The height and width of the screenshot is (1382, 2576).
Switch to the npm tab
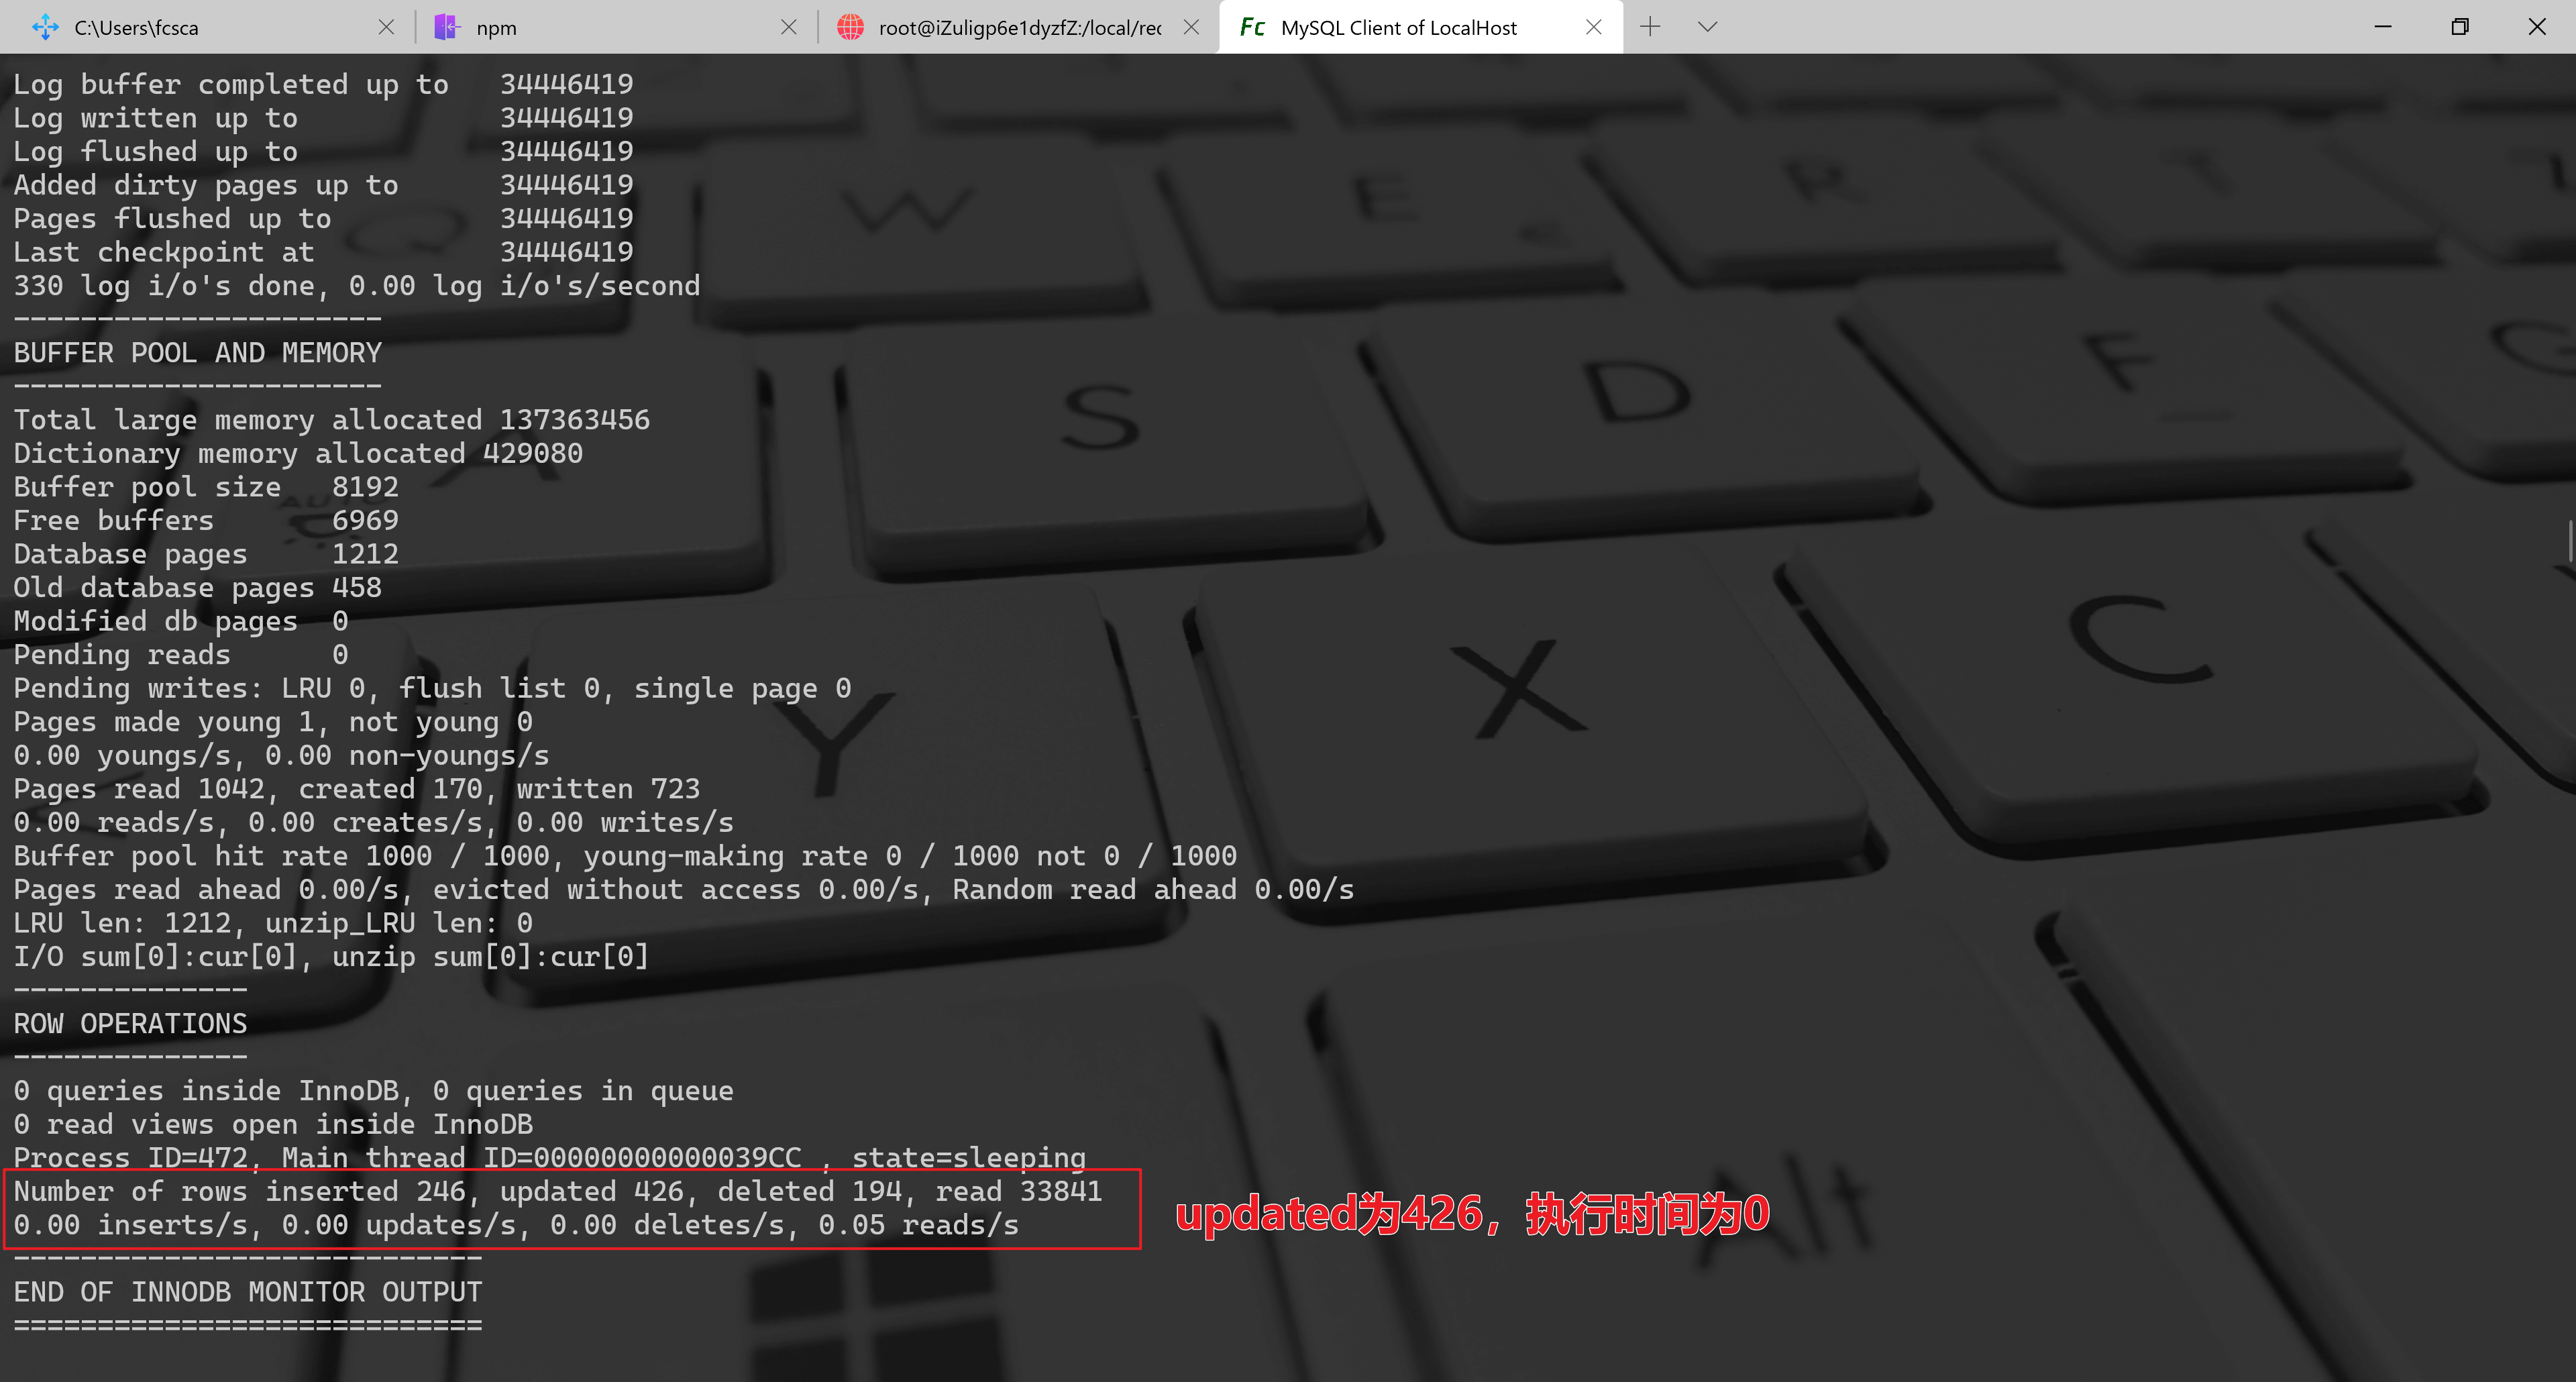point(600,27)
